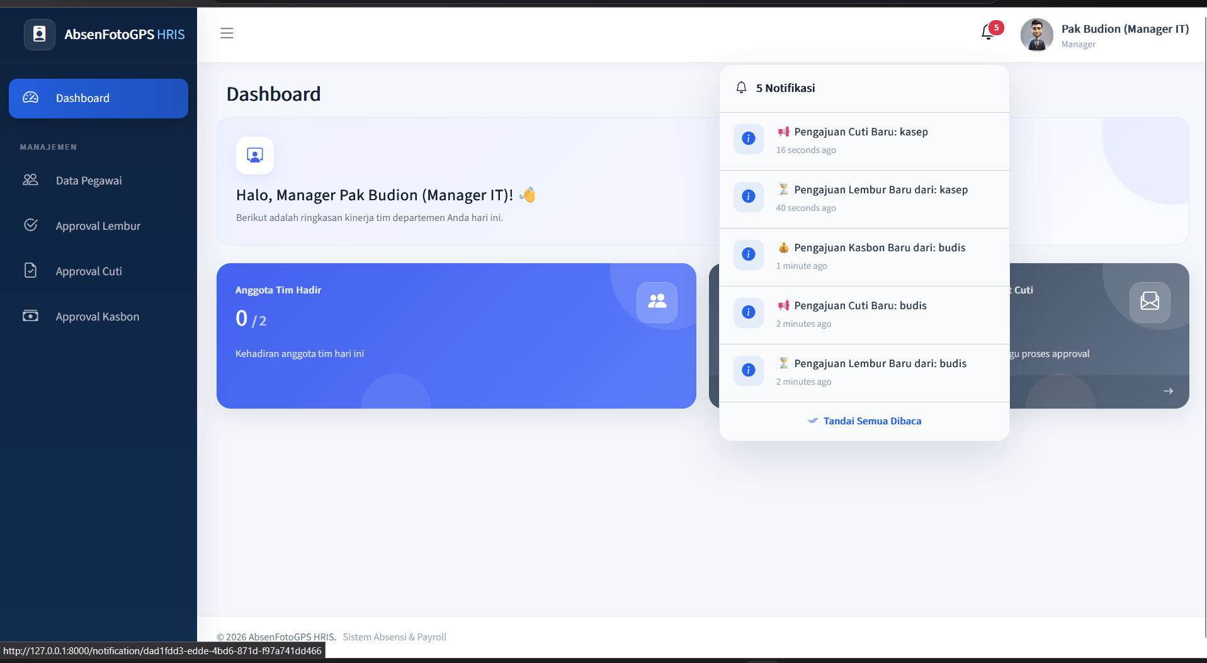
Task: Click info icon beside Lembur Baru dari: budis
Action: click(748, 370)
